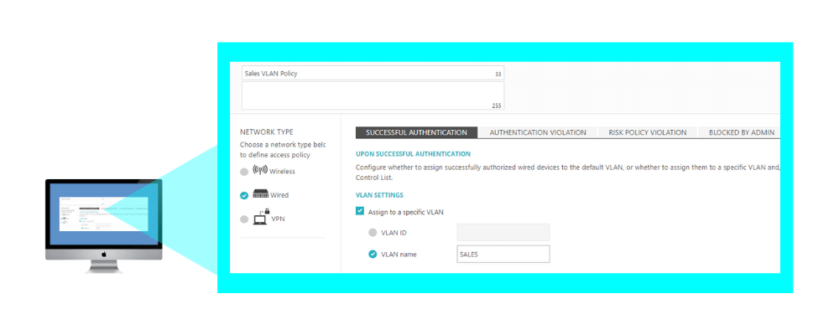This screenshot has width=839, height=335.
Task: Switch to the Authentication Violation tab
Action: (x=538, y=132)
